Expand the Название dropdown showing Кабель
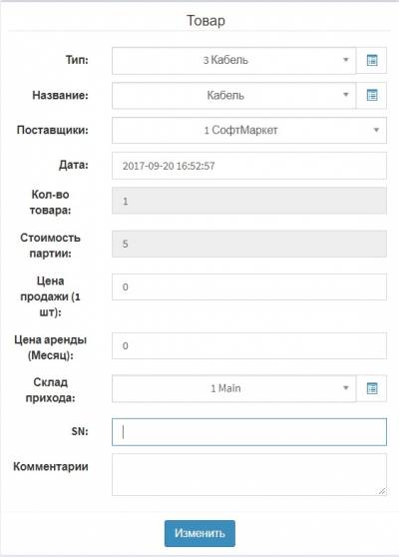This screenshot has height=557, width=399. coord(233,95)
